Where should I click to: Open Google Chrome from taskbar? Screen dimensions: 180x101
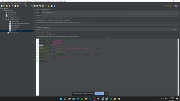[119, 99]
